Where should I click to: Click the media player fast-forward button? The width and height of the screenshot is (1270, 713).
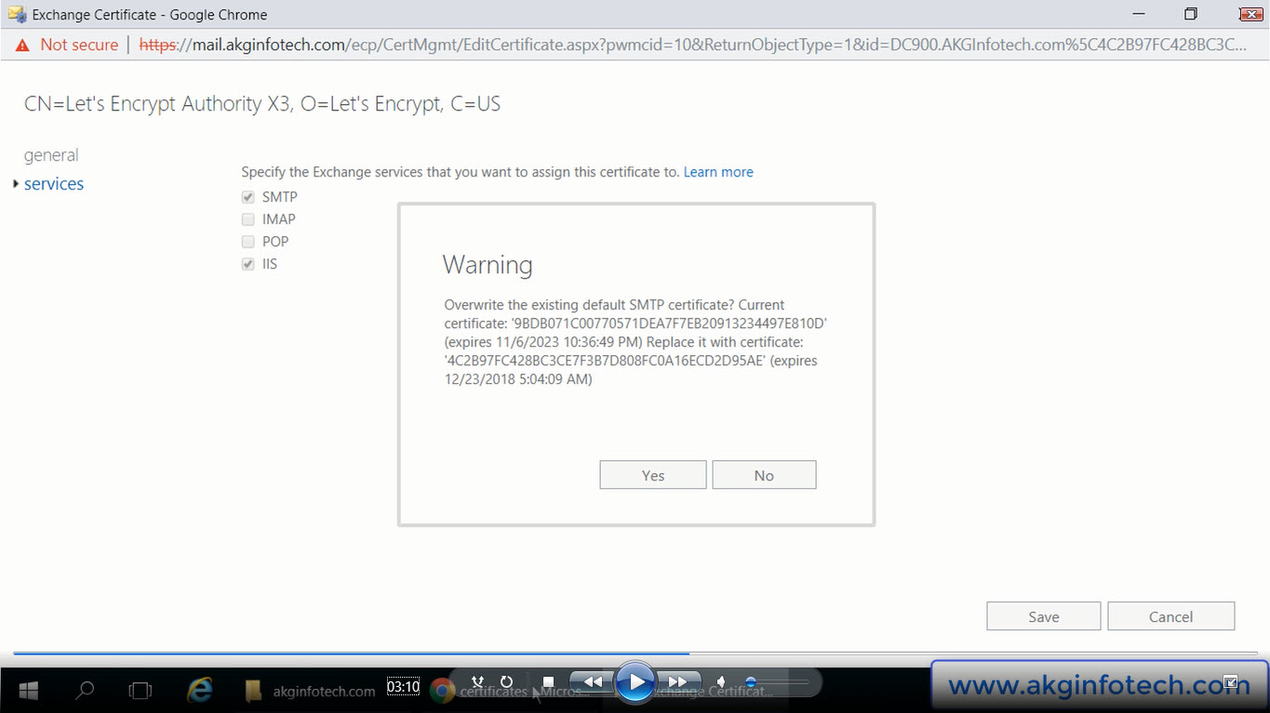click(678, 683)
